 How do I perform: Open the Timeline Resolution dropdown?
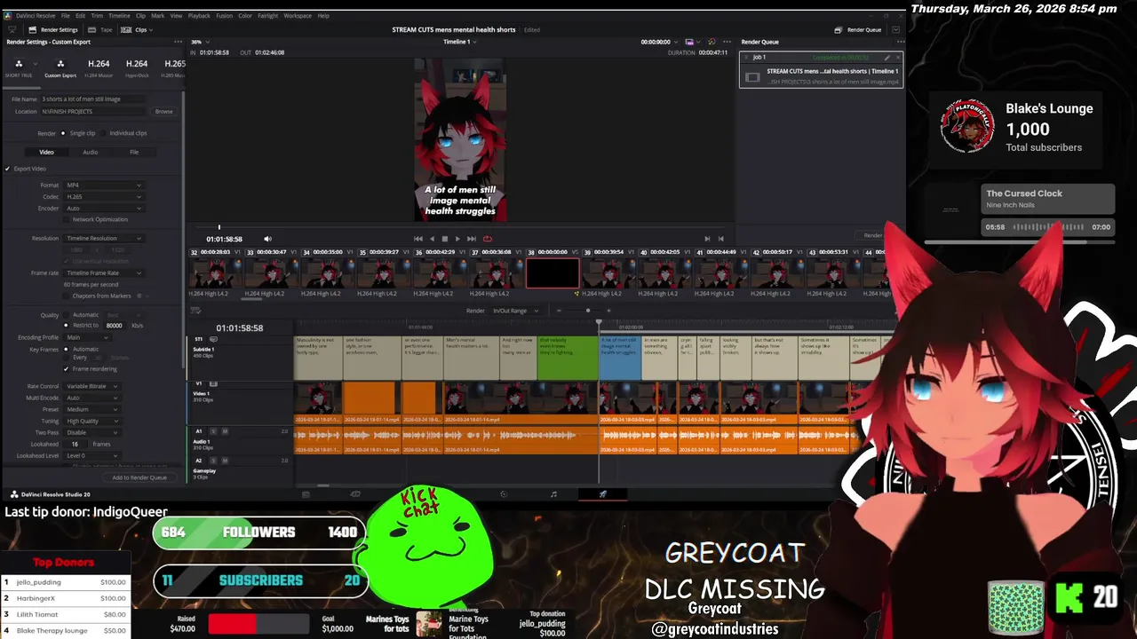click(103, 238)
